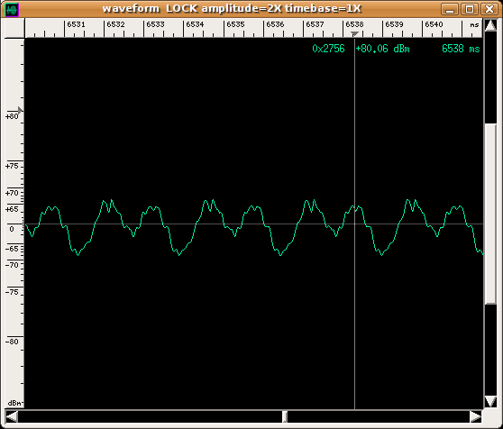Click the horizontal scrollbar right arrow

pos(476,416)
